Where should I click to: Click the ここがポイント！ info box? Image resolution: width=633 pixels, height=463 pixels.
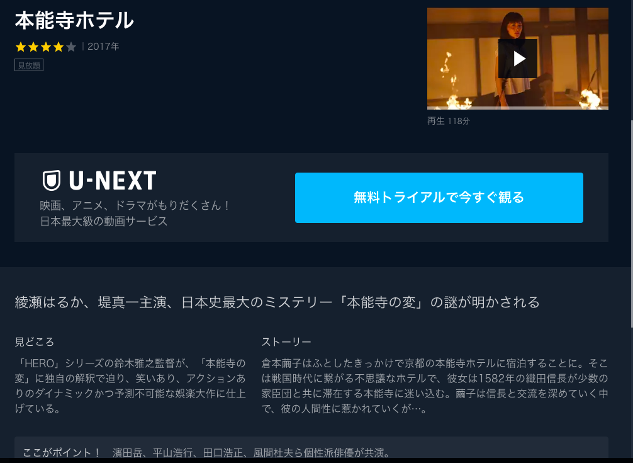311,450
